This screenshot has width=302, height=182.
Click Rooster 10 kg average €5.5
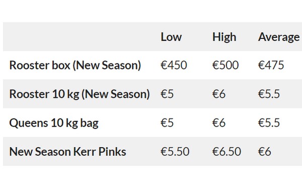pos(269,94)
